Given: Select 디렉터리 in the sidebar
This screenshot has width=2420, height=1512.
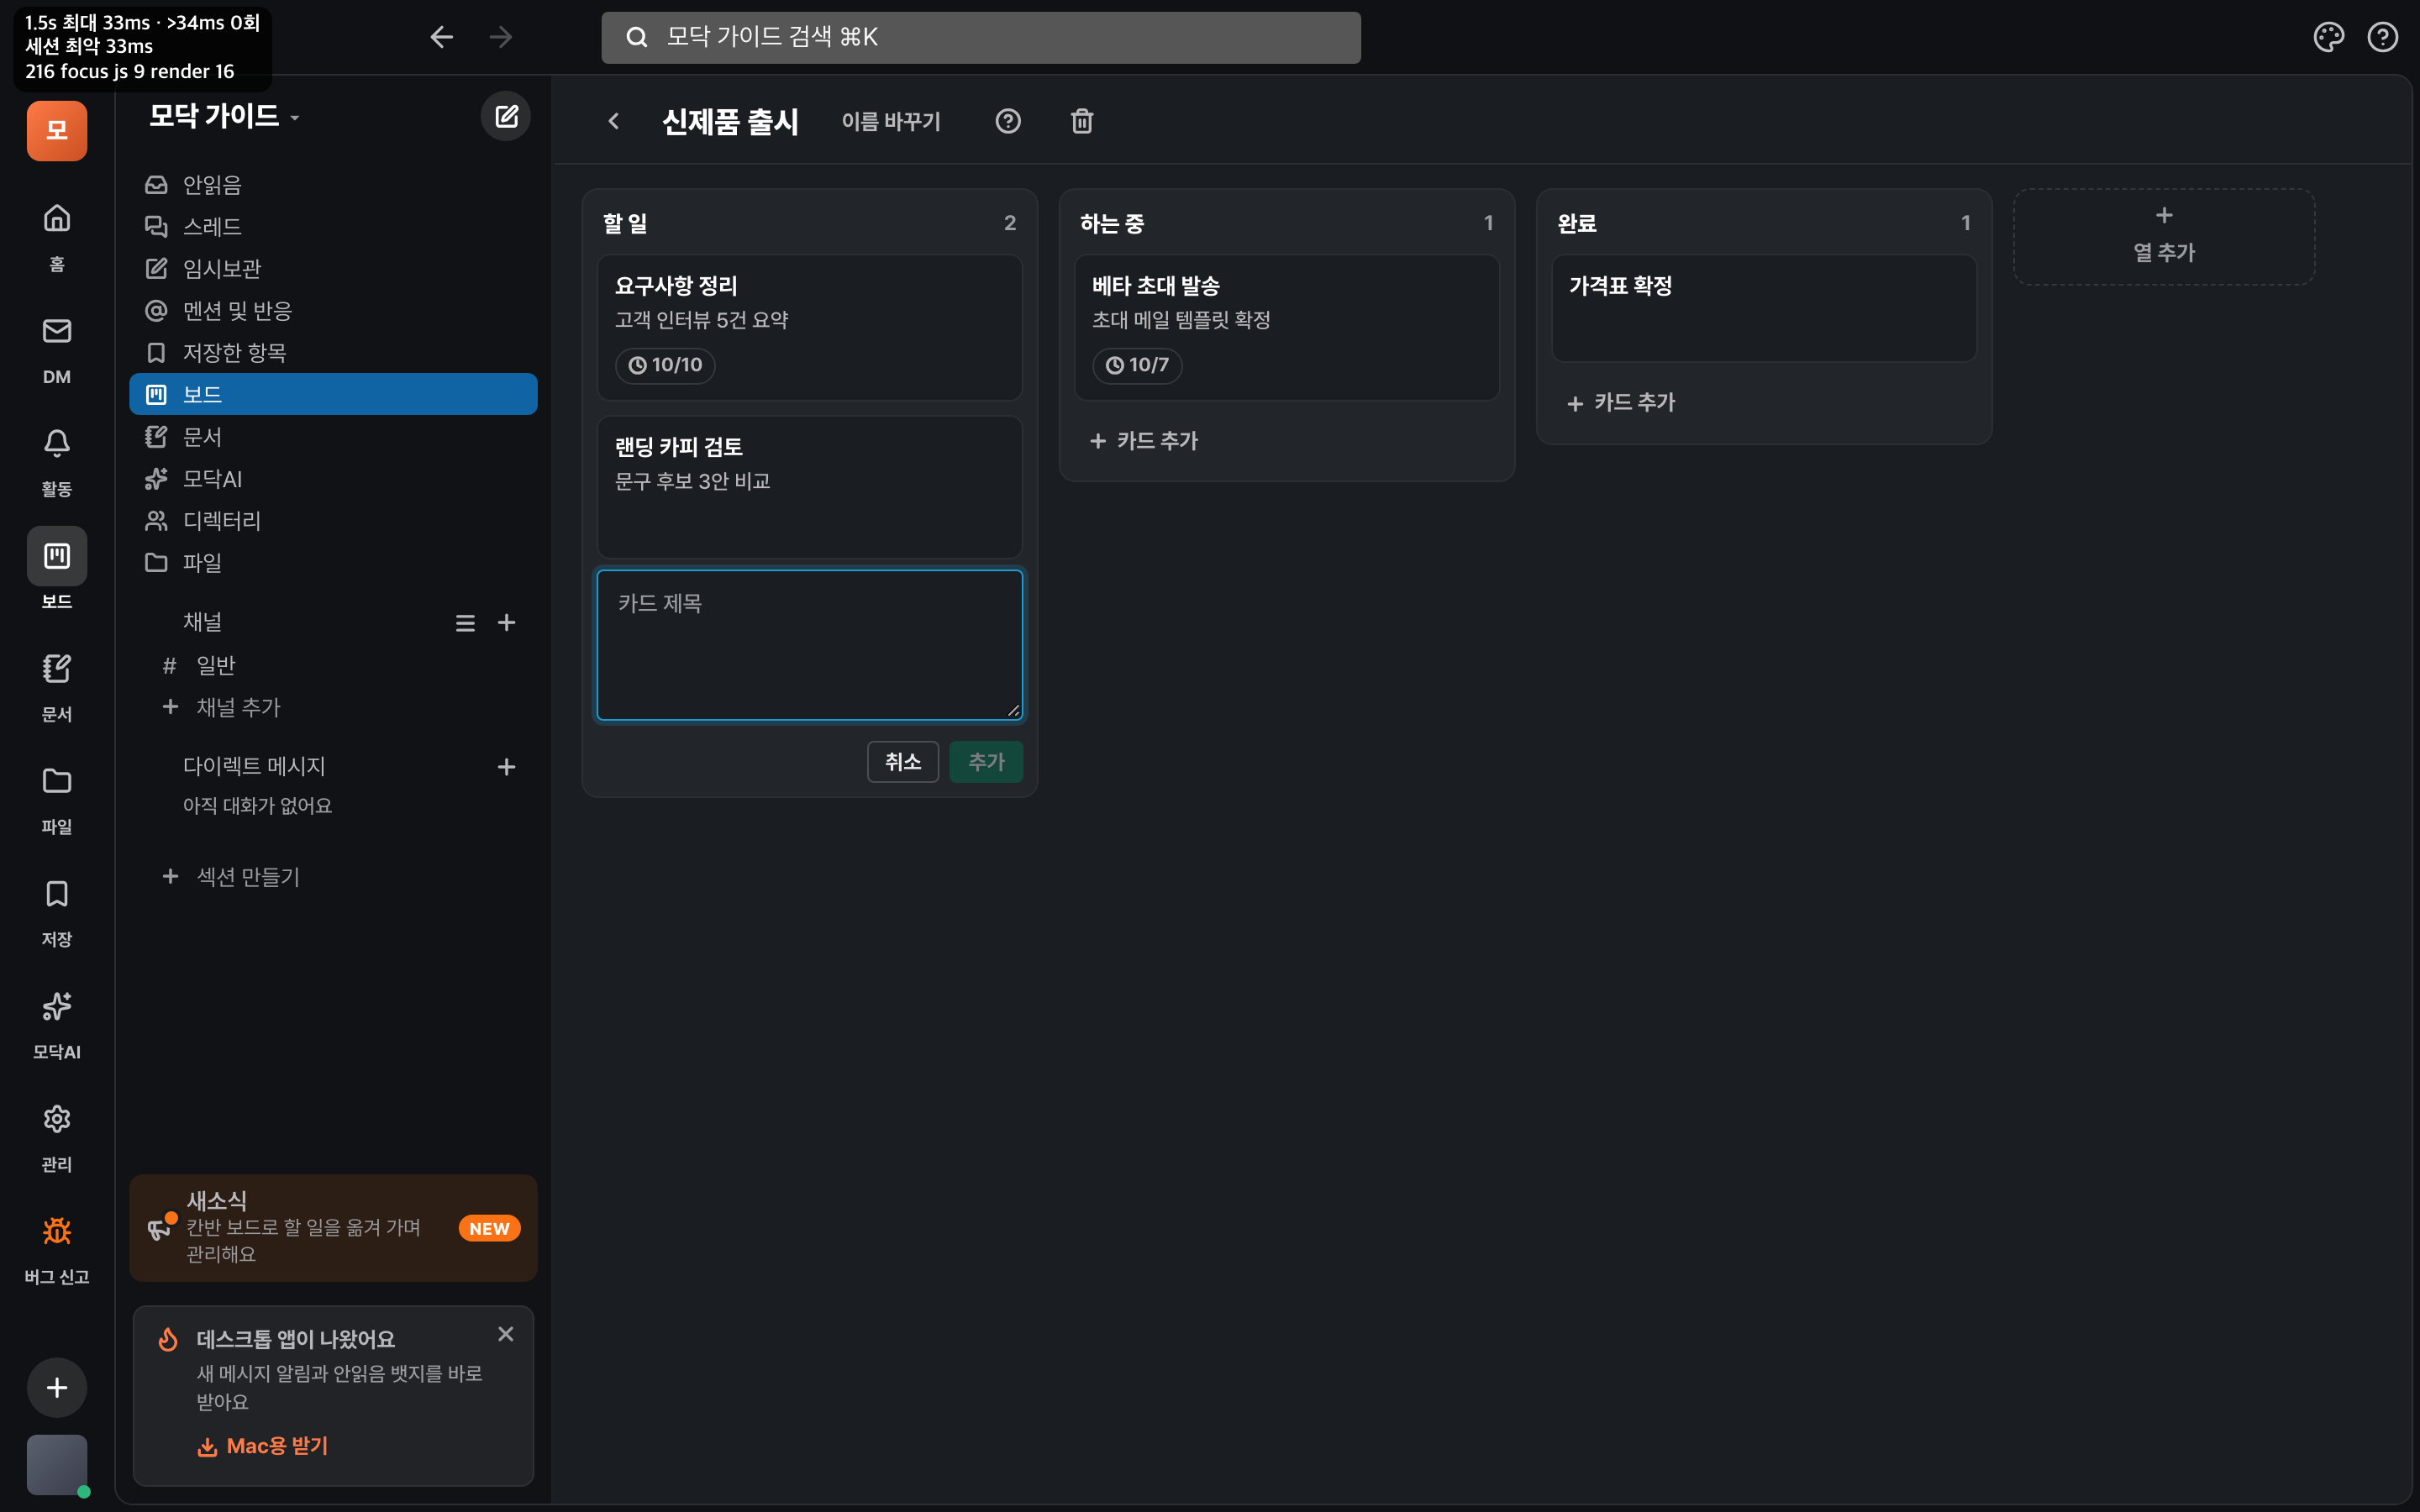Looking at the screenshot, I should [333, 521].
